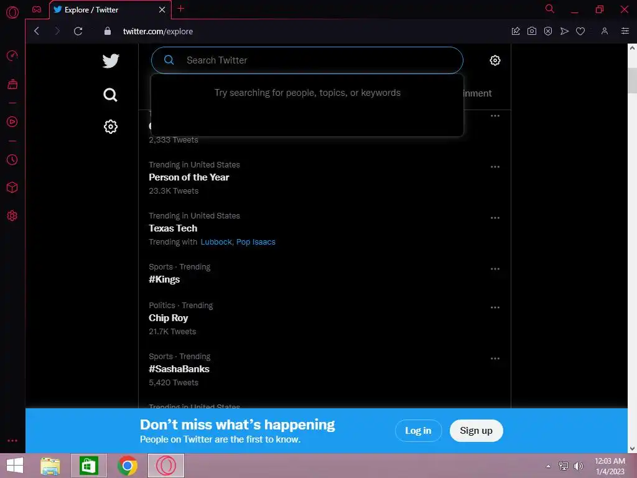
Task: Click the page vertical scrollbar thumb
Action: click(632, 80)
